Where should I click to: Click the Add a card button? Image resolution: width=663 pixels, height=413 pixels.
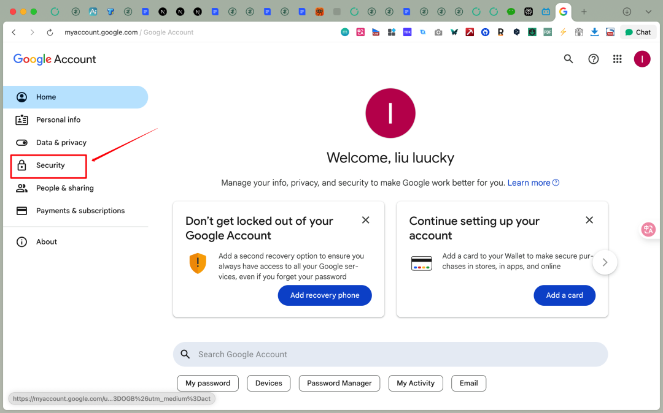click(x=565, y=295)
